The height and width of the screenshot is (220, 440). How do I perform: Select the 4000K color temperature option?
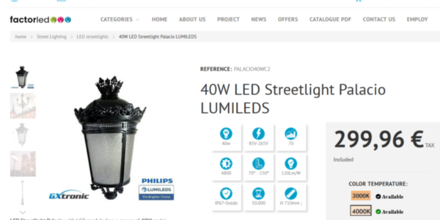(361, 211)
